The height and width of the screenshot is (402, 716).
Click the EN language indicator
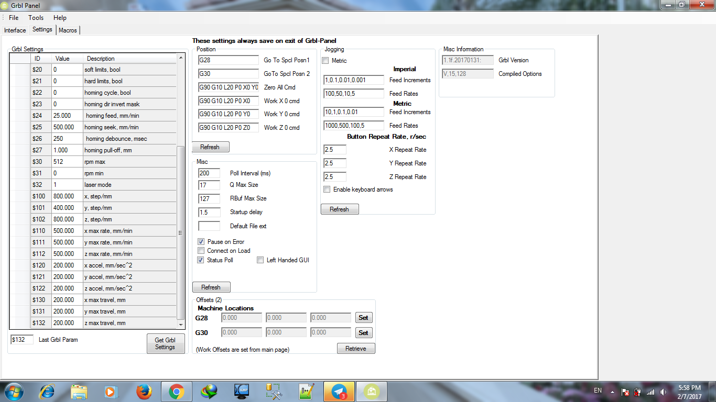pos(598,390)
